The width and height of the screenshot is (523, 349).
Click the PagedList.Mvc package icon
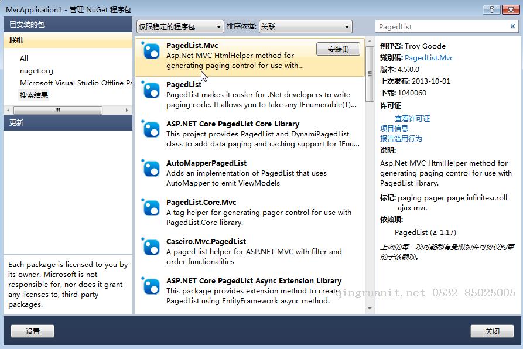tap(151, 51)
